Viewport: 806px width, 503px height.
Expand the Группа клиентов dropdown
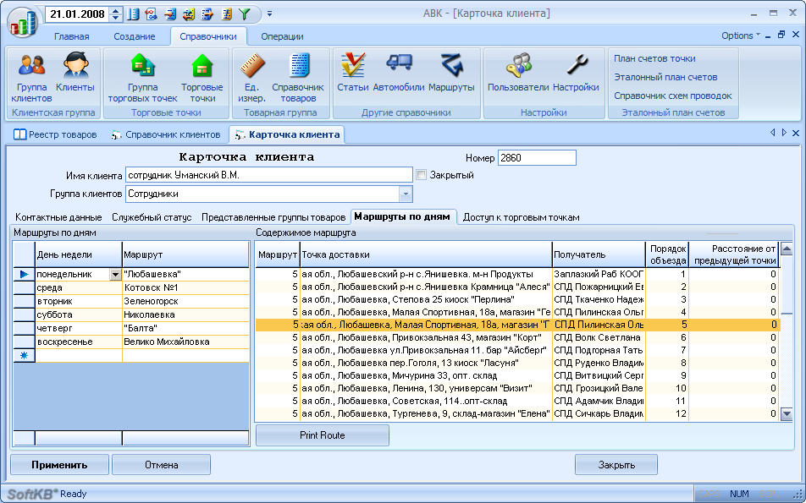coord(406,194)
